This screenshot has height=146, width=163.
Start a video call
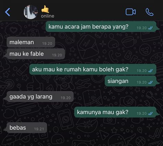pyautogui.click(x=131, y=12)
